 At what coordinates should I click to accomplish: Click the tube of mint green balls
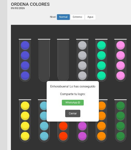101,60
